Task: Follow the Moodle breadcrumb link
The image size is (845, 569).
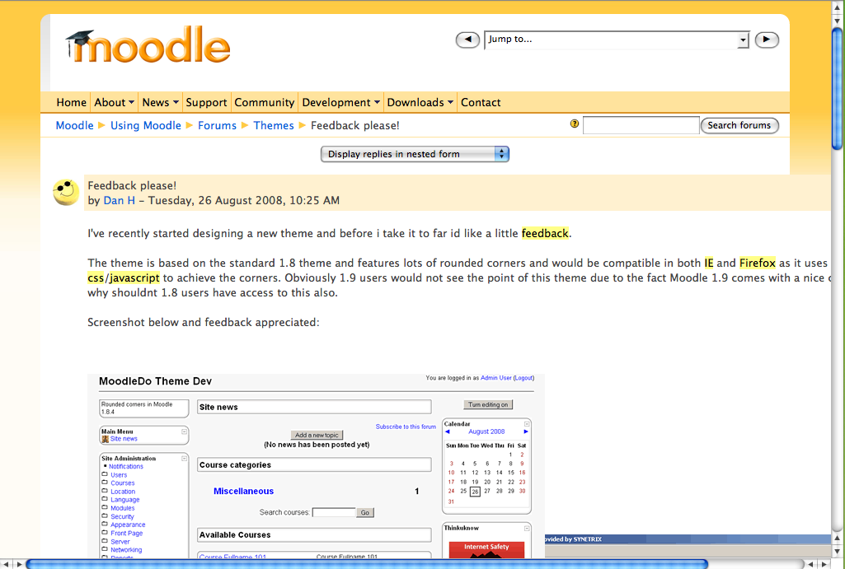Action: coord(75,125)
